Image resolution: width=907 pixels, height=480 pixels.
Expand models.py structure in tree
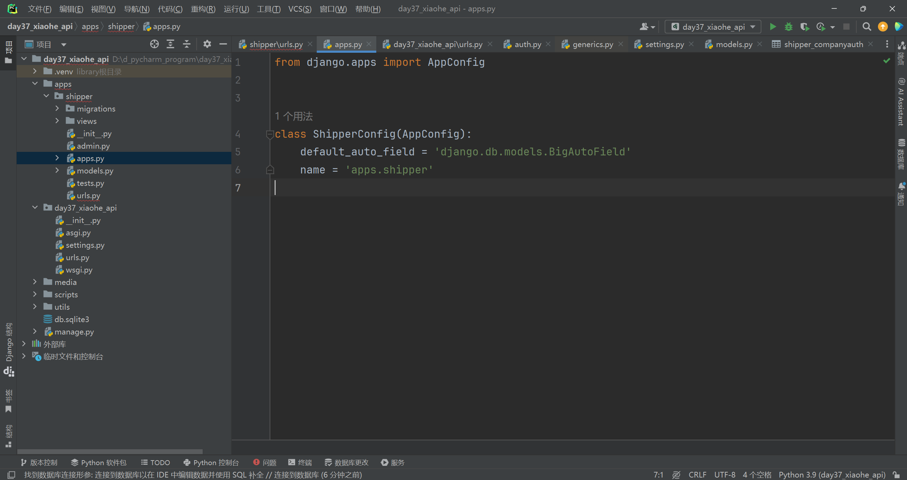[x=57, y=170]
